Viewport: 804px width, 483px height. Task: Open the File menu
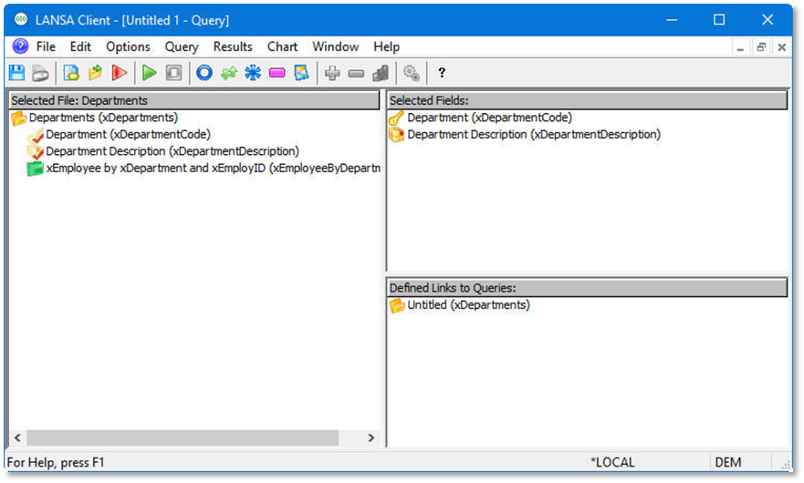(x=46, y=46)
